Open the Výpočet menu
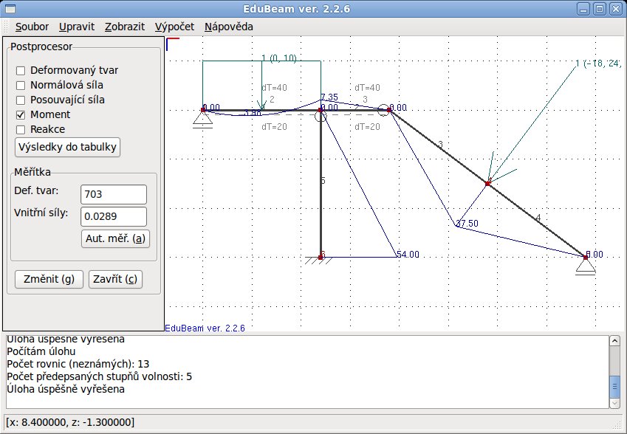The image size is (627, 434). pos(175,27)
